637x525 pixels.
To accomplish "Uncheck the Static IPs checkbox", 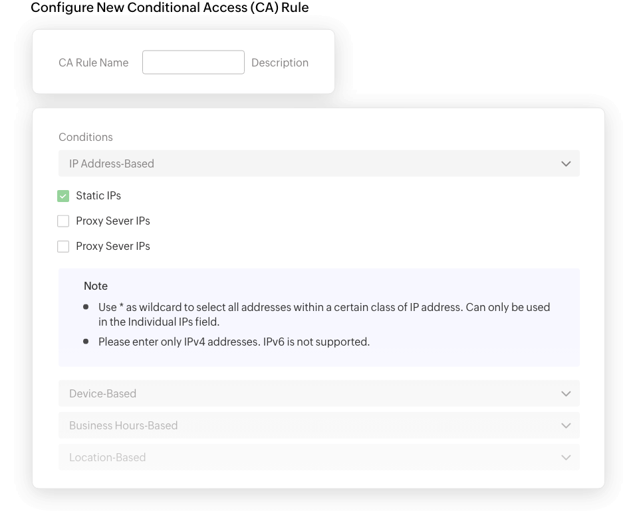I will pyautogui.click(x=63, y=195).
